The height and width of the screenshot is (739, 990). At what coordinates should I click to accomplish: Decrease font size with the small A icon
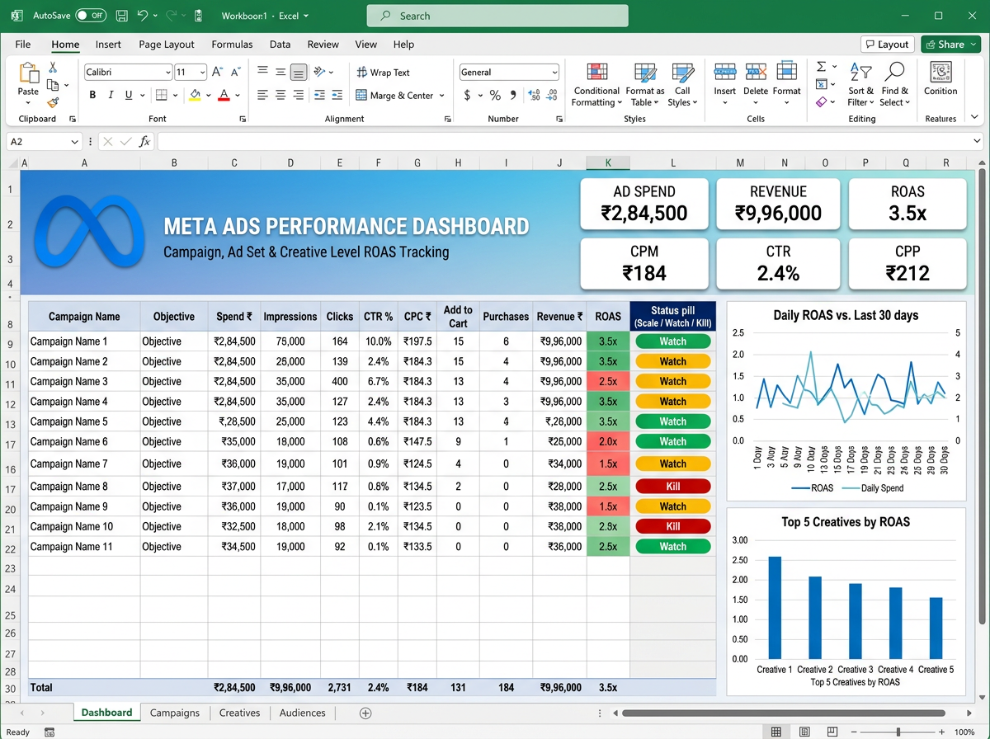(234, 73)
